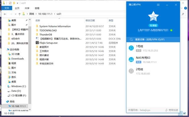Open recent locations dropdown arrow
189x117 pixels.
pos(16,14)
